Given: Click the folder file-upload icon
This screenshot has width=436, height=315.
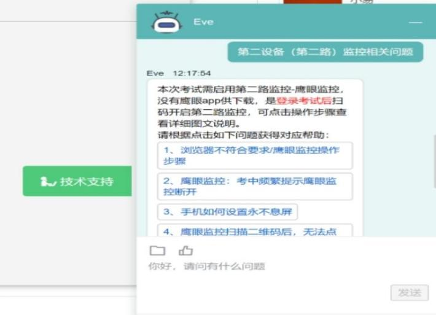Looking at the screenshot, I should click(158, 251).
